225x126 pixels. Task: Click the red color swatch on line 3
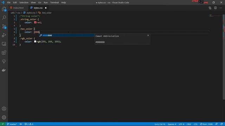pos(35,22)
